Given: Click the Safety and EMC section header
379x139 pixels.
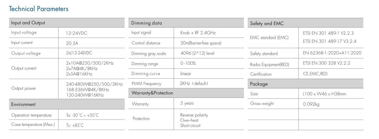Looking at the screenshot, I should [x=267, y=24].
